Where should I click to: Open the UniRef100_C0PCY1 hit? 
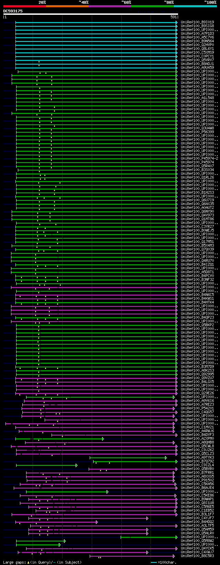[x=197, y=56]
